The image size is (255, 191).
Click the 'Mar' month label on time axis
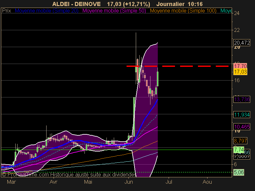(x=11, y=182)
